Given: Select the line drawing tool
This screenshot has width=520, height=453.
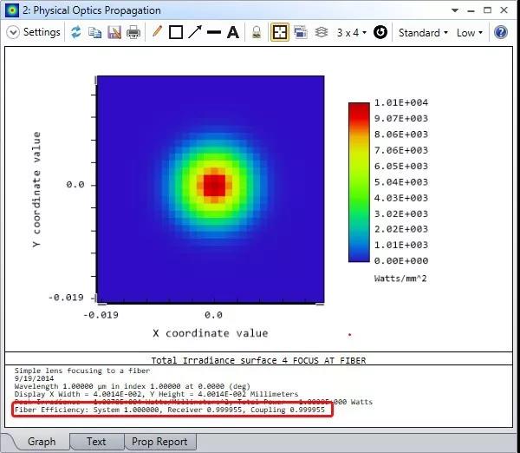Looking at the screenshot, I should pos(214,32).
